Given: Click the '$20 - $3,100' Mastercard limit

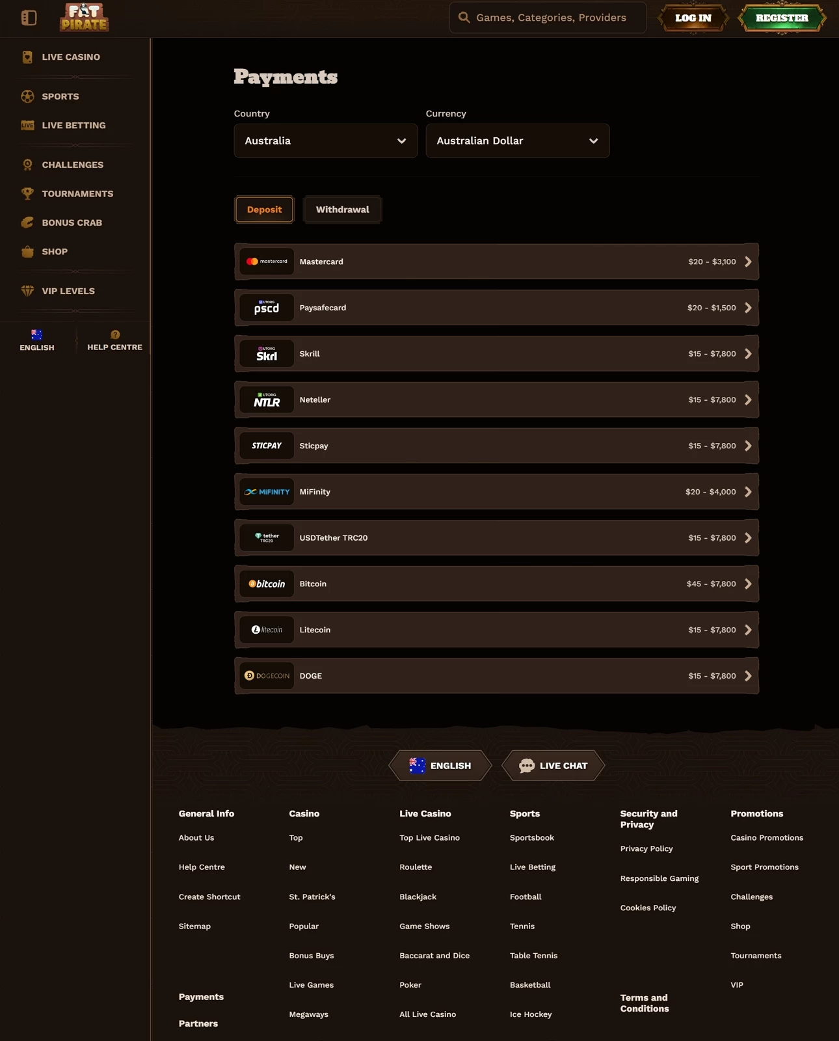Looking at the screenshot, I should [x=712, y=262].
